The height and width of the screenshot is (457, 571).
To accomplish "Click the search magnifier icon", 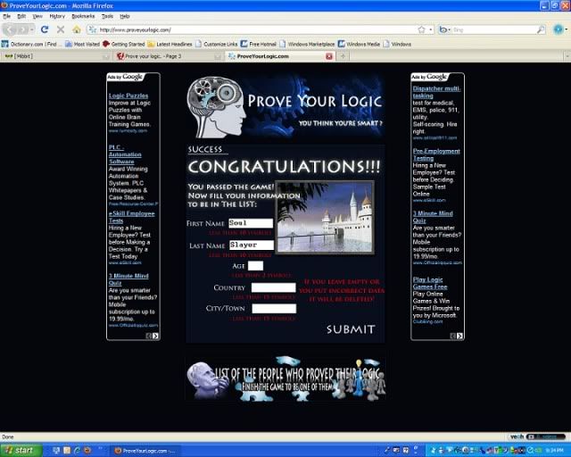I will [x=541, y=29].
